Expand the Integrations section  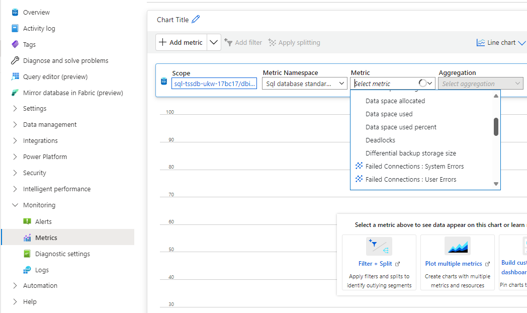click(x=15, y=140)
